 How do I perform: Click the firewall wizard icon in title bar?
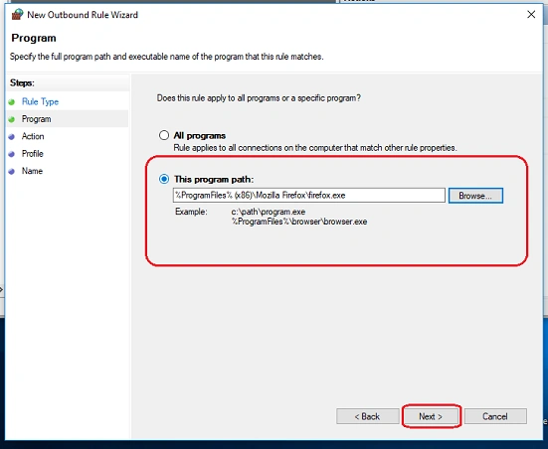tap(17, 14)
